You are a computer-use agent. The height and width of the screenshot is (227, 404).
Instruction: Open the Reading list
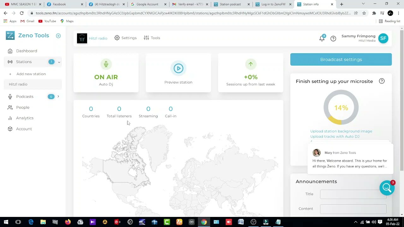point(389,21)
